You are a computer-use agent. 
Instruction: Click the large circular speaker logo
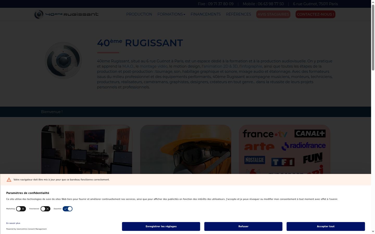(x=63, y=61)
